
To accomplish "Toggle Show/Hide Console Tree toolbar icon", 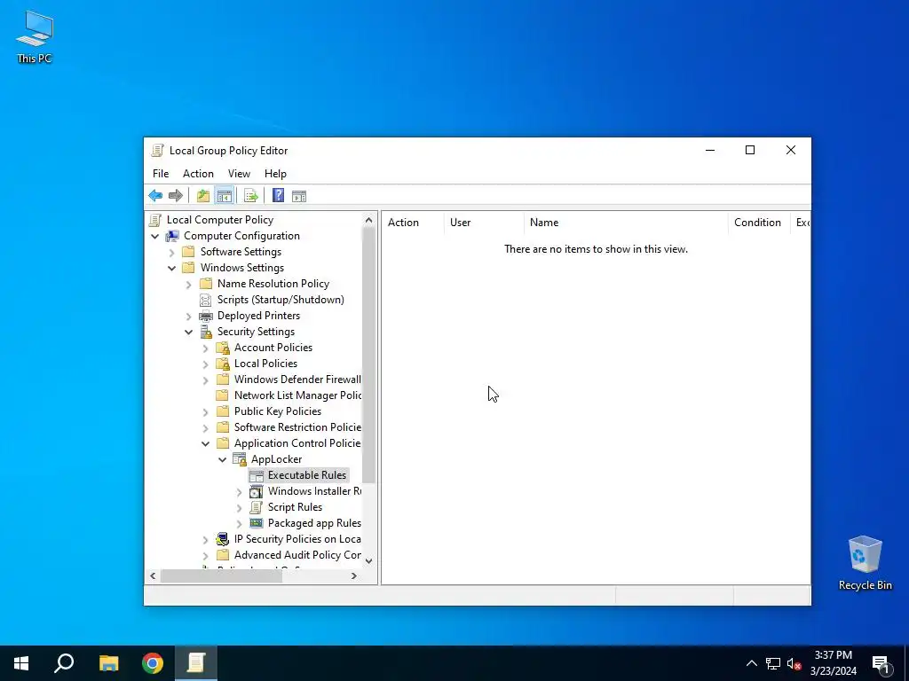I will tap(225, 196).
